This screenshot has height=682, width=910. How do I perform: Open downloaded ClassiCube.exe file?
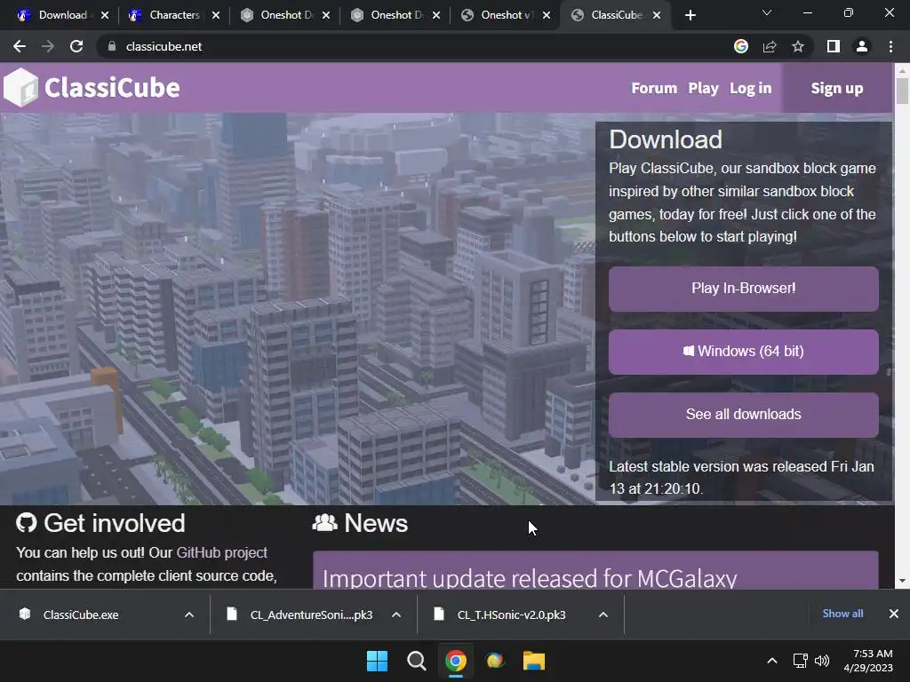(81, 615)
